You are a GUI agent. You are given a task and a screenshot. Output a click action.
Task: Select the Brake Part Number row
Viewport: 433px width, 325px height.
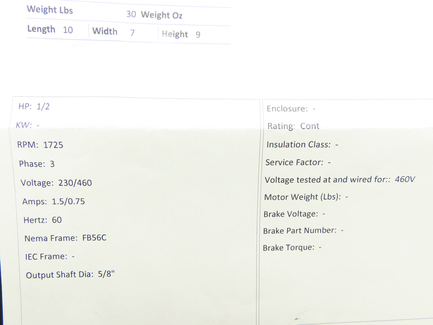303,231
